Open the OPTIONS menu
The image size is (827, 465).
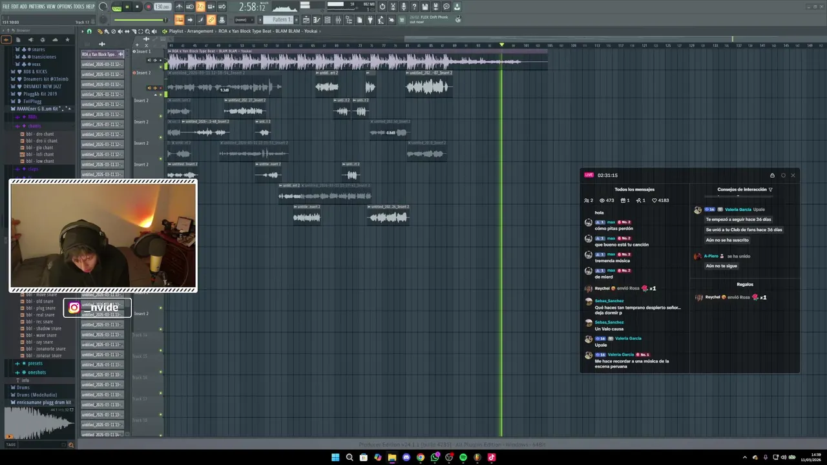point(65,6)
